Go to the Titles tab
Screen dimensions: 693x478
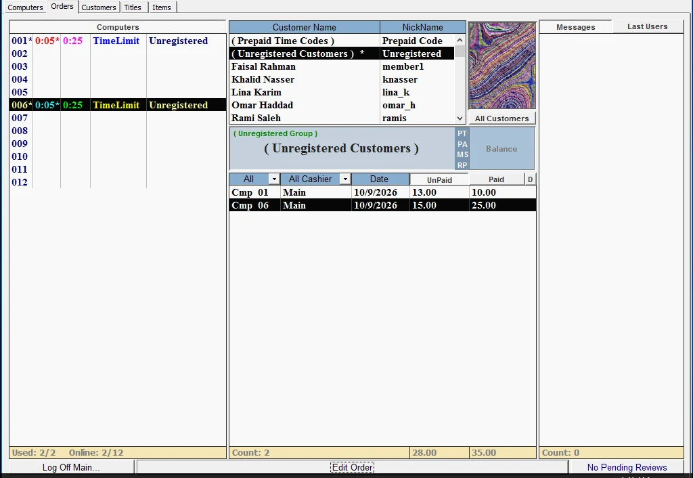133,7
